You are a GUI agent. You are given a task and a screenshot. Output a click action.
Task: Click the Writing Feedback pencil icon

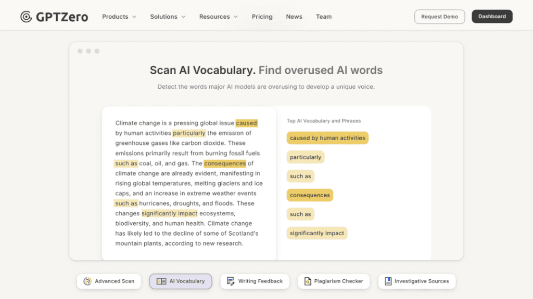231,281
